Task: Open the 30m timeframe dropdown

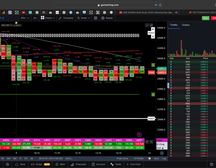Action: tap(25, 18)
